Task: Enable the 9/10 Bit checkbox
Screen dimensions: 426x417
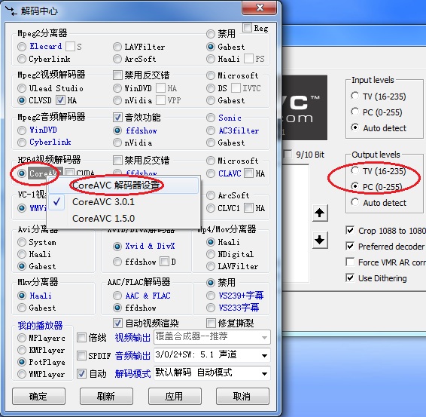Action: click(x=288, y=155)
